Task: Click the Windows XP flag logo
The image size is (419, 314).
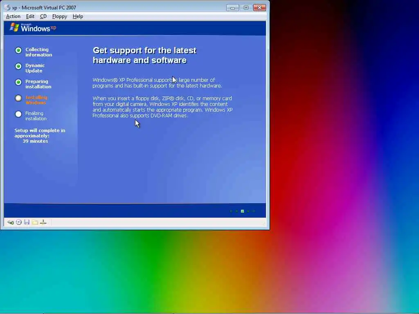Action: click(x=14, y=27)
